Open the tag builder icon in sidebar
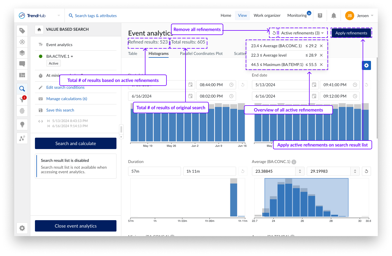The image size is (392, 256). (x=22, y=31)
